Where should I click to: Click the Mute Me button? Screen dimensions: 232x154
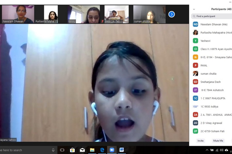(x=218, y=141)
